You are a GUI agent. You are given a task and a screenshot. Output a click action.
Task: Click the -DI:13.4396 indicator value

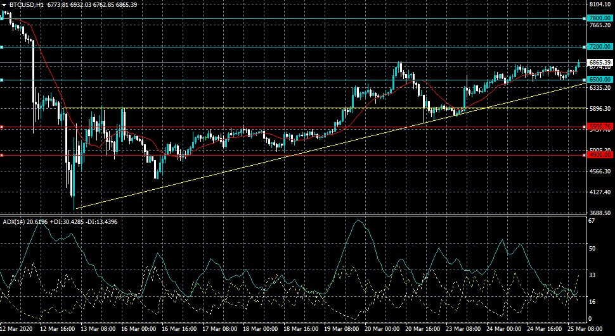[x=101, y=222]
